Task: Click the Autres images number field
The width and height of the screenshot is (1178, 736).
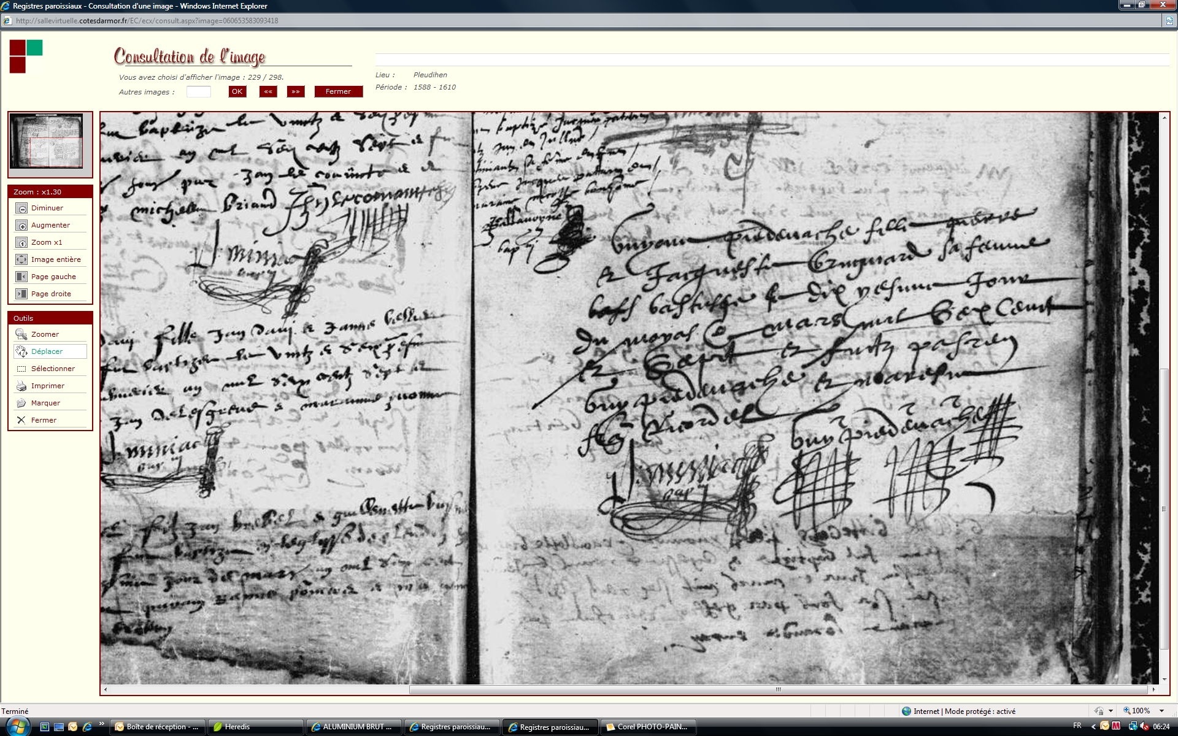Action: tap(199, 92)
